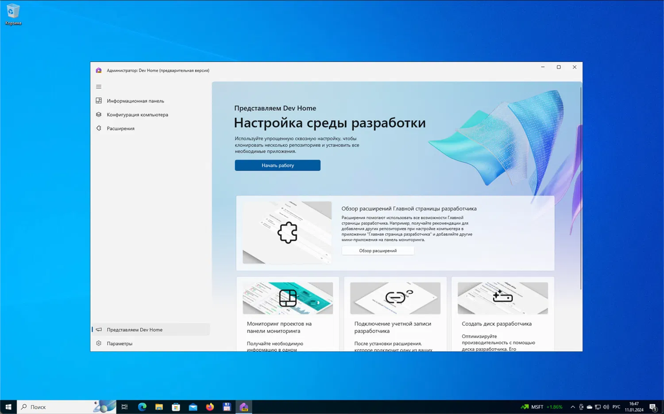This screenshot has height=414, width=664.
Task: Open the Windows Start menu
Action: pyautogui.click(x=8, y=407)
